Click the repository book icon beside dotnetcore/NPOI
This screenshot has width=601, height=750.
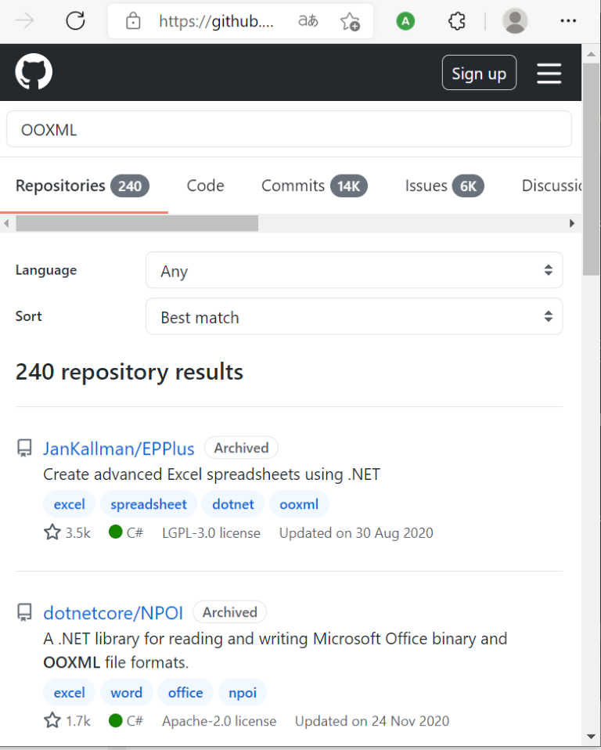(x=23, y=612)
